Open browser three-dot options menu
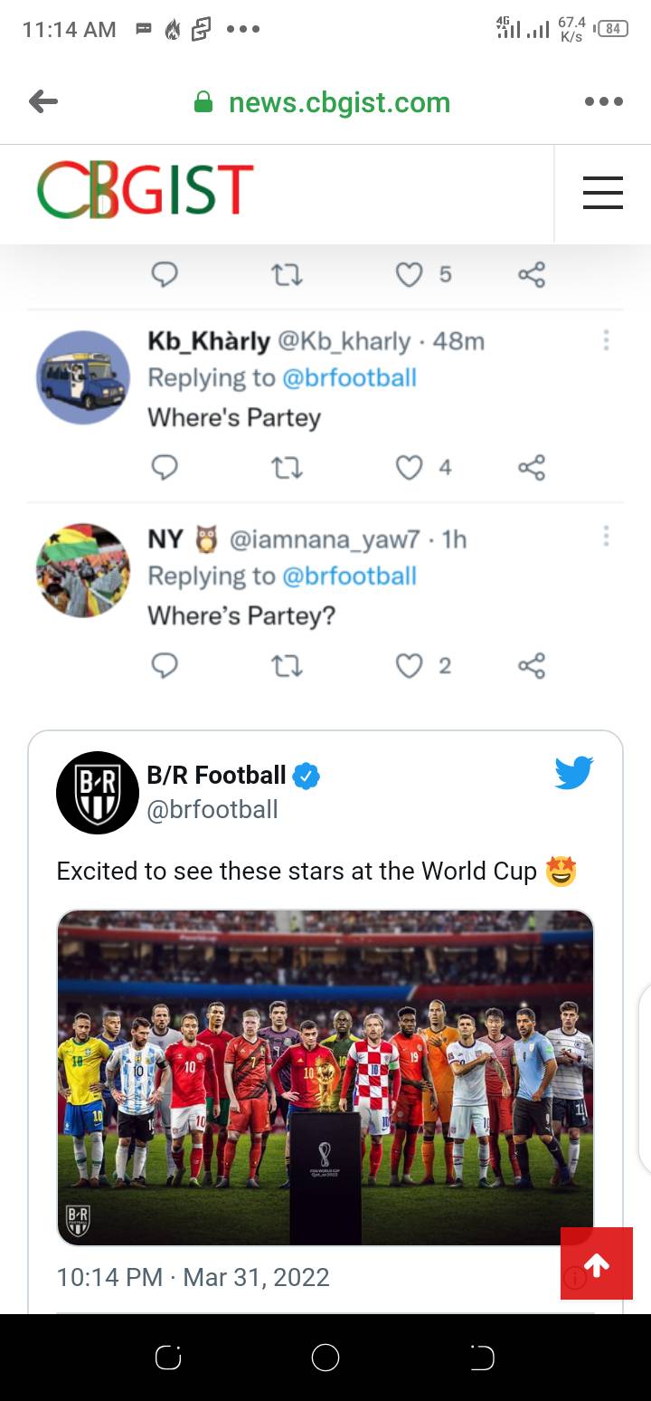The image size is (651, 1401). click(603, 102)
